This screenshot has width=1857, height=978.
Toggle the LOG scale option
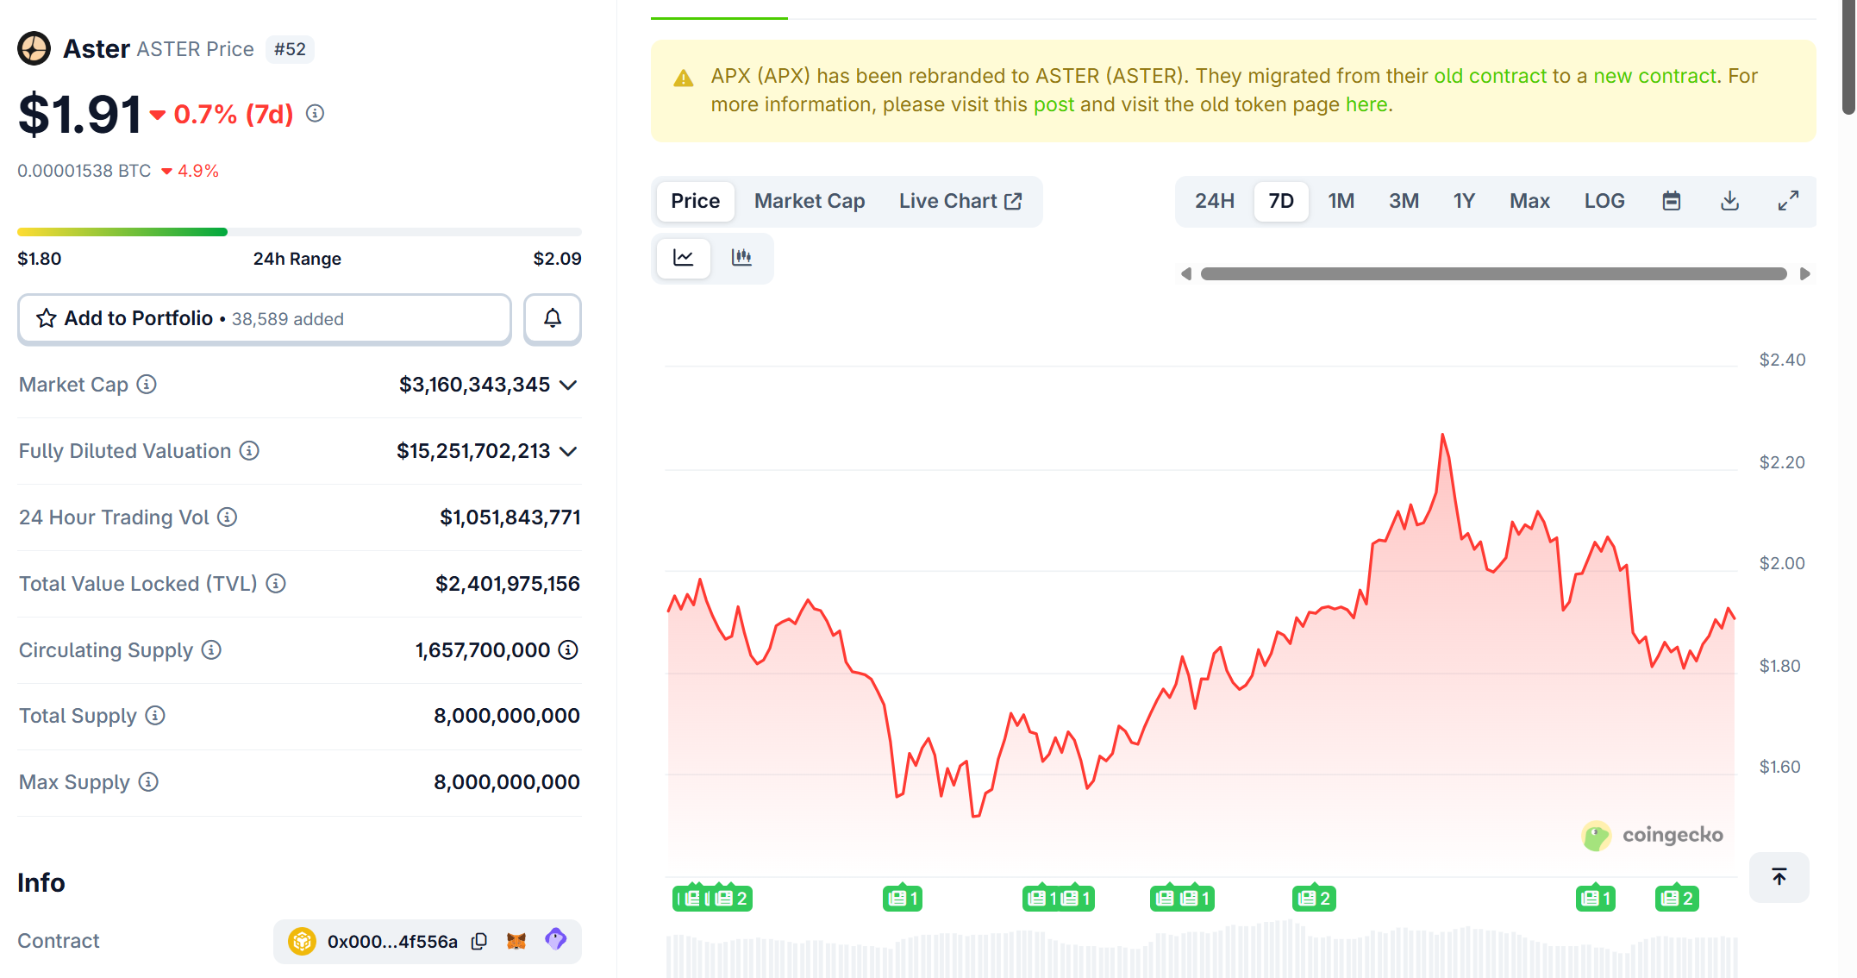[x=1604, y=201]
